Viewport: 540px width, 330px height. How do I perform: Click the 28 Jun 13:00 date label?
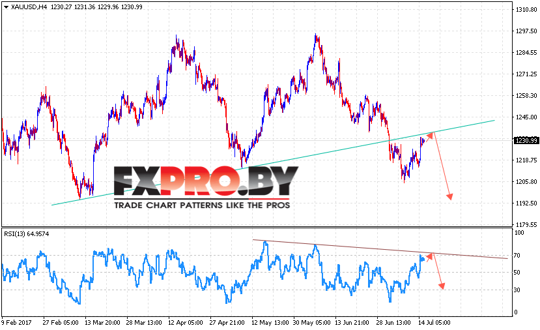pyautogui.click(x=393, y=323)
